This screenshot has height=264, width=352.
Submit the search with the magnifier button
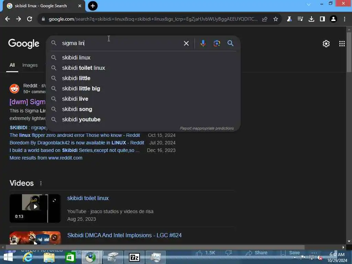230,43
